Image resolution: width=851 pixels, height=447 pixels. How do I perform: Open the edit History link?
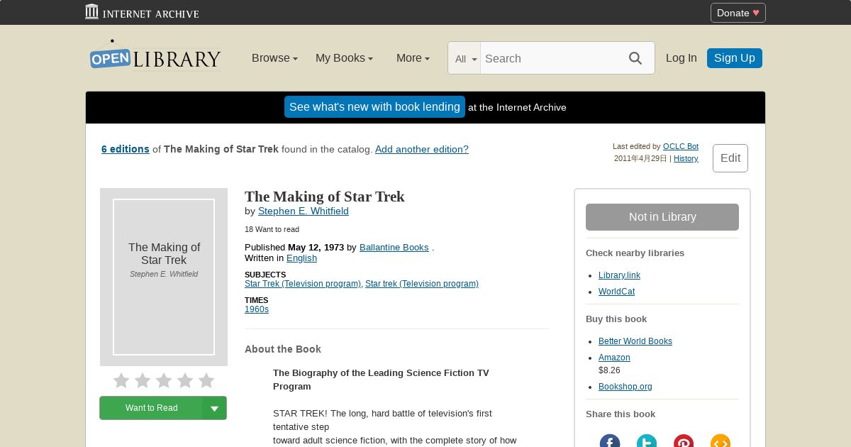click(x=686, y=158)
